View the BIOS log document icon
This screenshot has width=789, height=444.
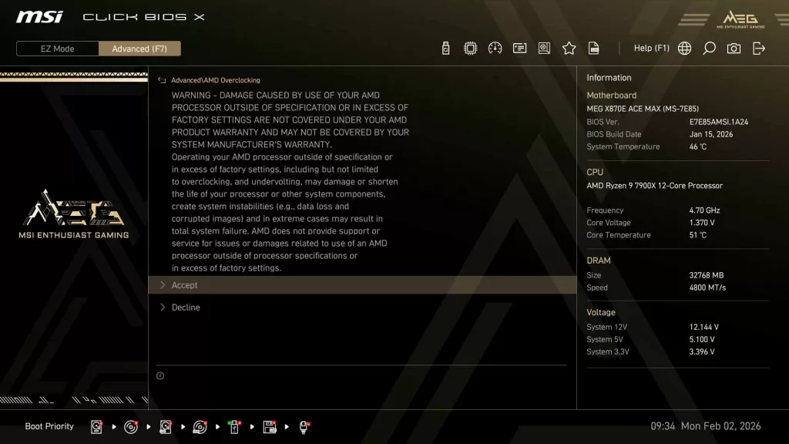(x=593, y=48)
